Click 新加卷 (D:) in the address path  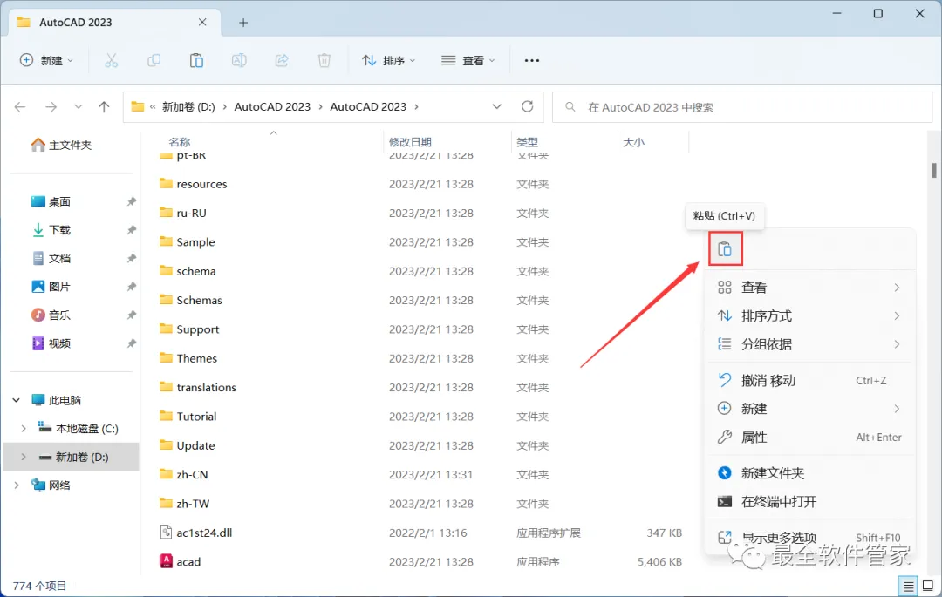(x=188, y=107)
